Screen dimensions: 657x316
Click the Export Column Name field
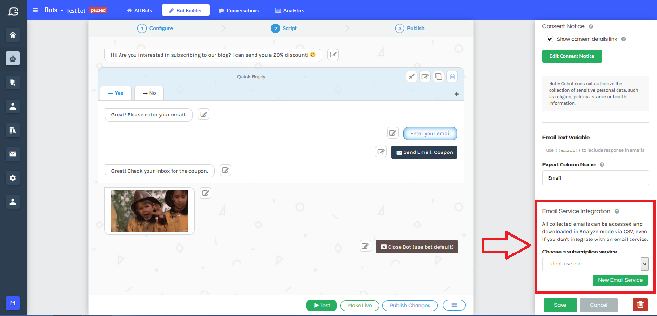coord(595,178)
